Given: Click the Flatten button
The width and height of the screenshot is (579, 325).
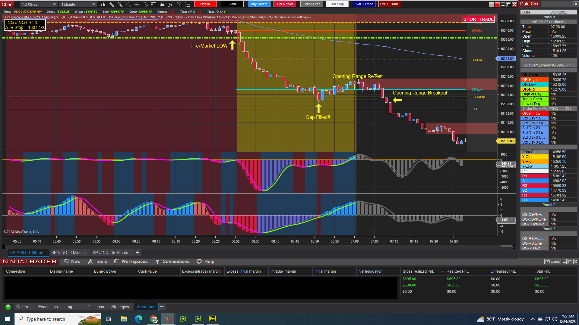Looking at the screenshot, I should [x=205, y=4].
